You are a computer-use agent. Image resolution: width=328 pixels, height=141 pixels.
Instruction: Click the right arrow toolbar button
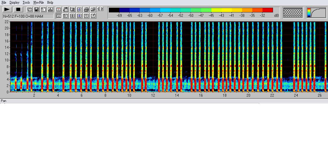coord(102,9)
